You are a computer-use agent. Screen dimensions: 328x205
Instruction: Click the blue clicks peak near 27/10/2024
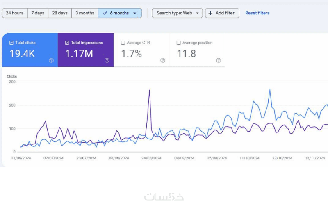pyautogui.click(x=270, y=90)
